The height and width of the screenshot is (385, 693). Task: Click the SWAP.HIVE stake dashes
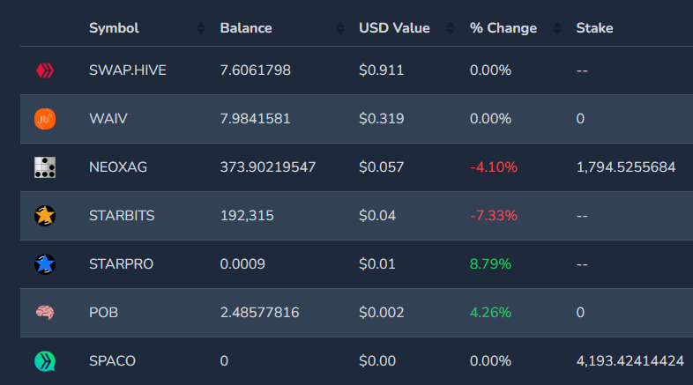582,70
